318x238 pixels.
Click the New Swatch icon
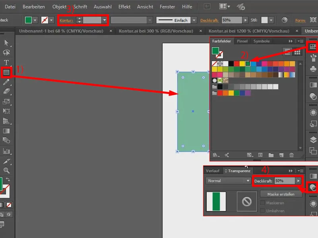[x=281, y=155]
